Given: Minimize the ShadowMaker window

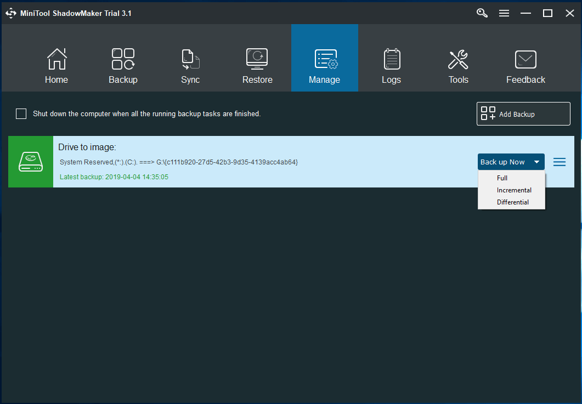Looking at the screenshot, I should pos(526,13).
